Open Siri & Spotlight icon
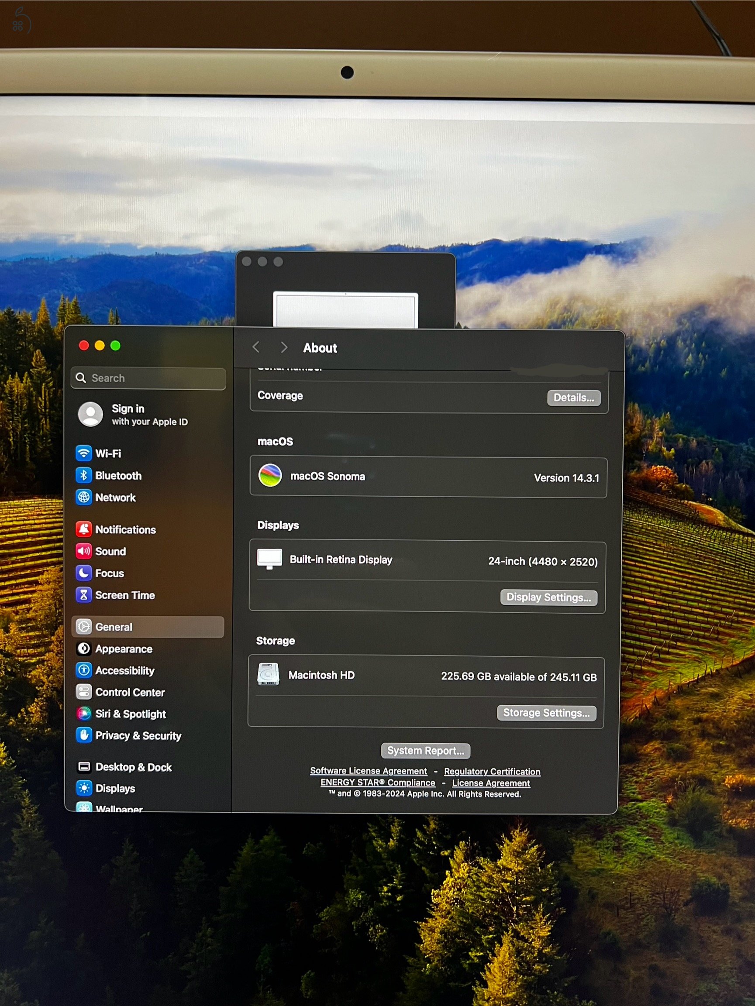The image size is (755, 1006). 84,714
